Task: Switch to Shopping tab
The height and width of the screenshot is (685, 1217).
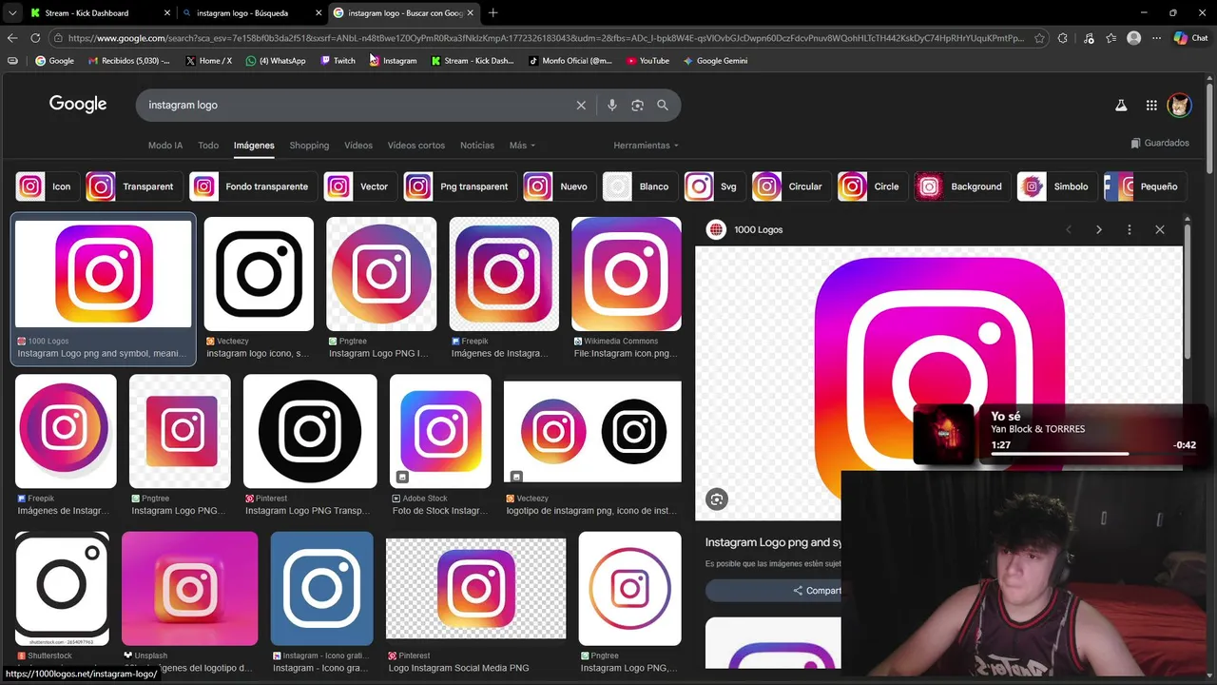Action: [x=309, y=146]
